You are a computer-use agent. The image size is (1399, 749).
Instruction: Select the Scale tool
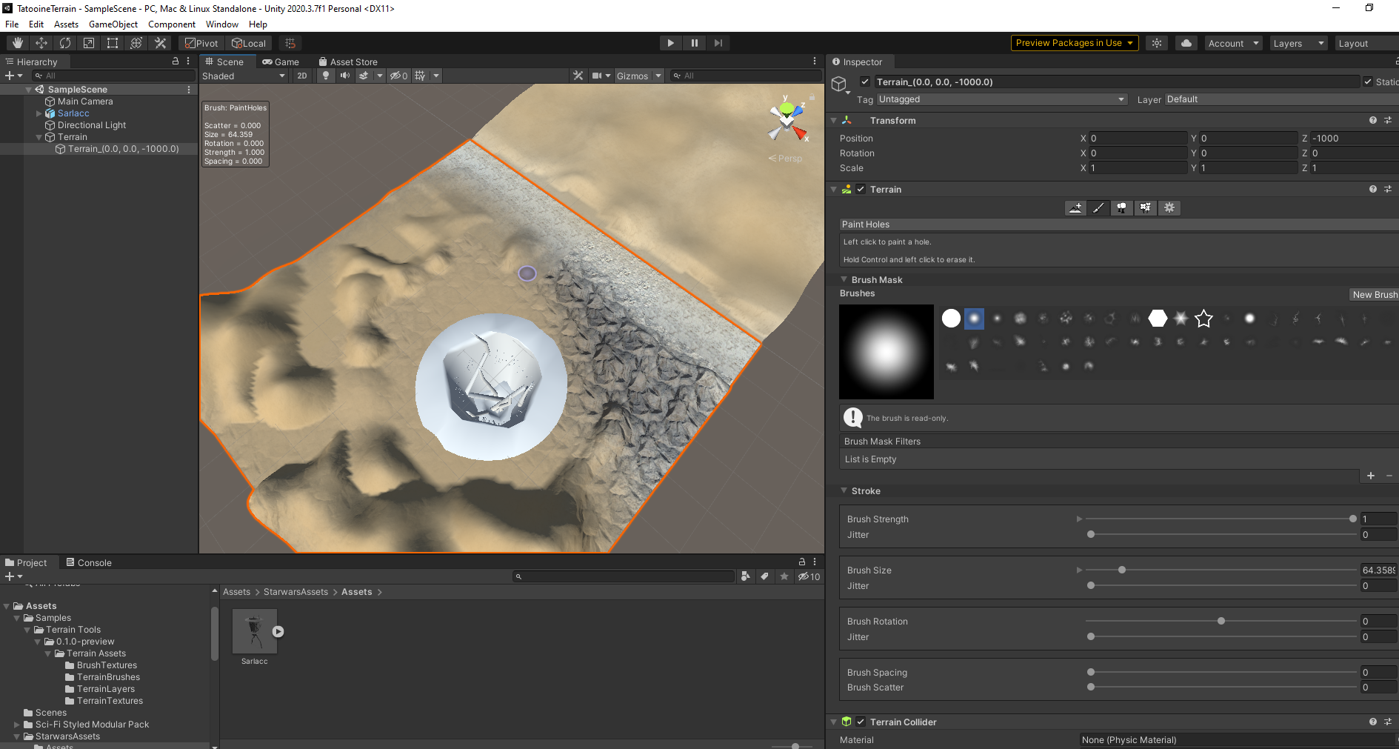[x=89, y=43]
